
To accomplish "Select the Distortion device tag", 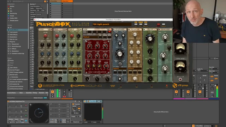I will [39, 8].
